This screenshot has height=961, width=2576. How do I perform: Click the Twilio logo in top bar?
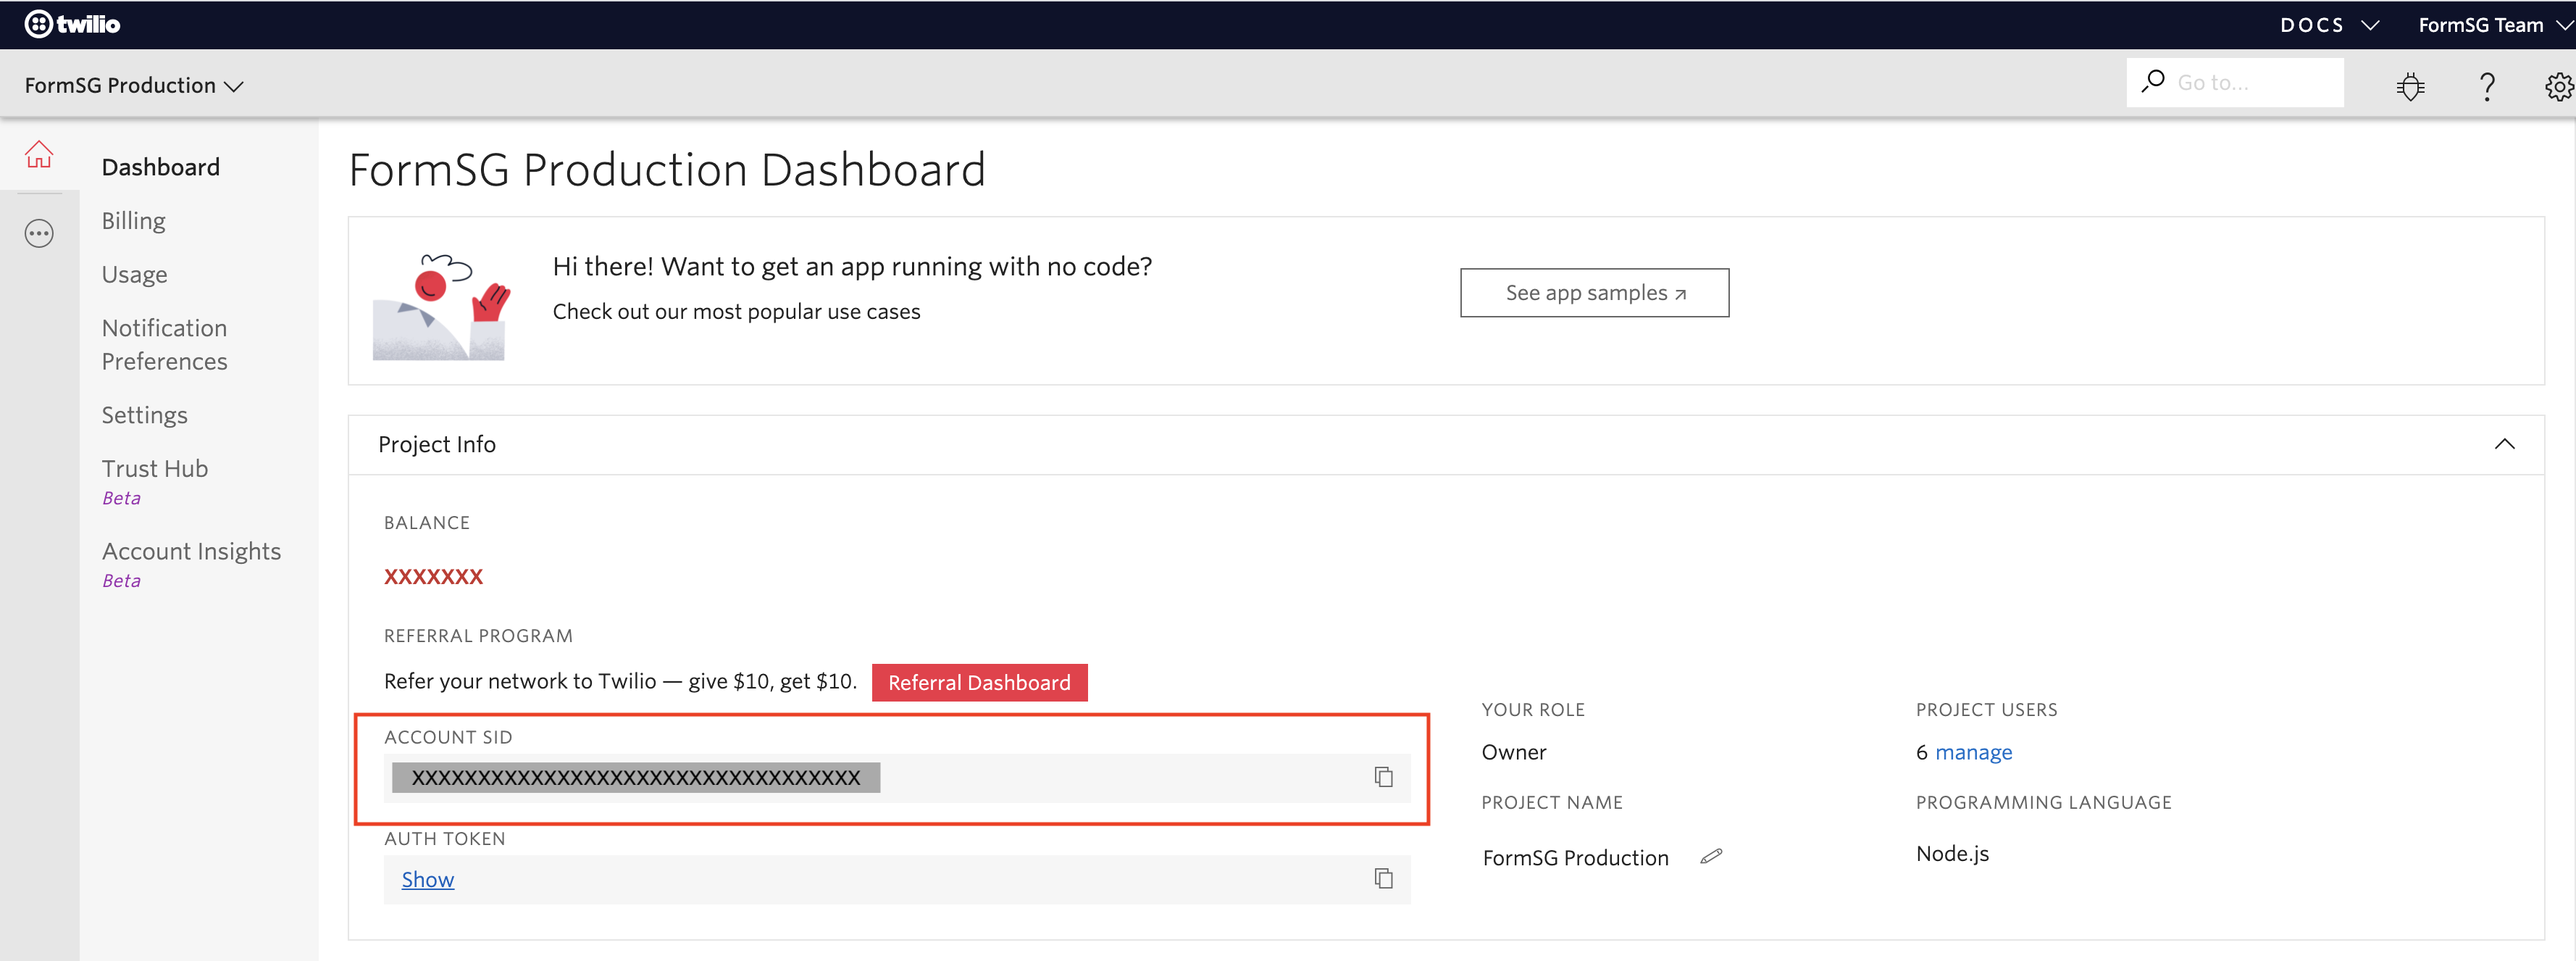(72, 24)
